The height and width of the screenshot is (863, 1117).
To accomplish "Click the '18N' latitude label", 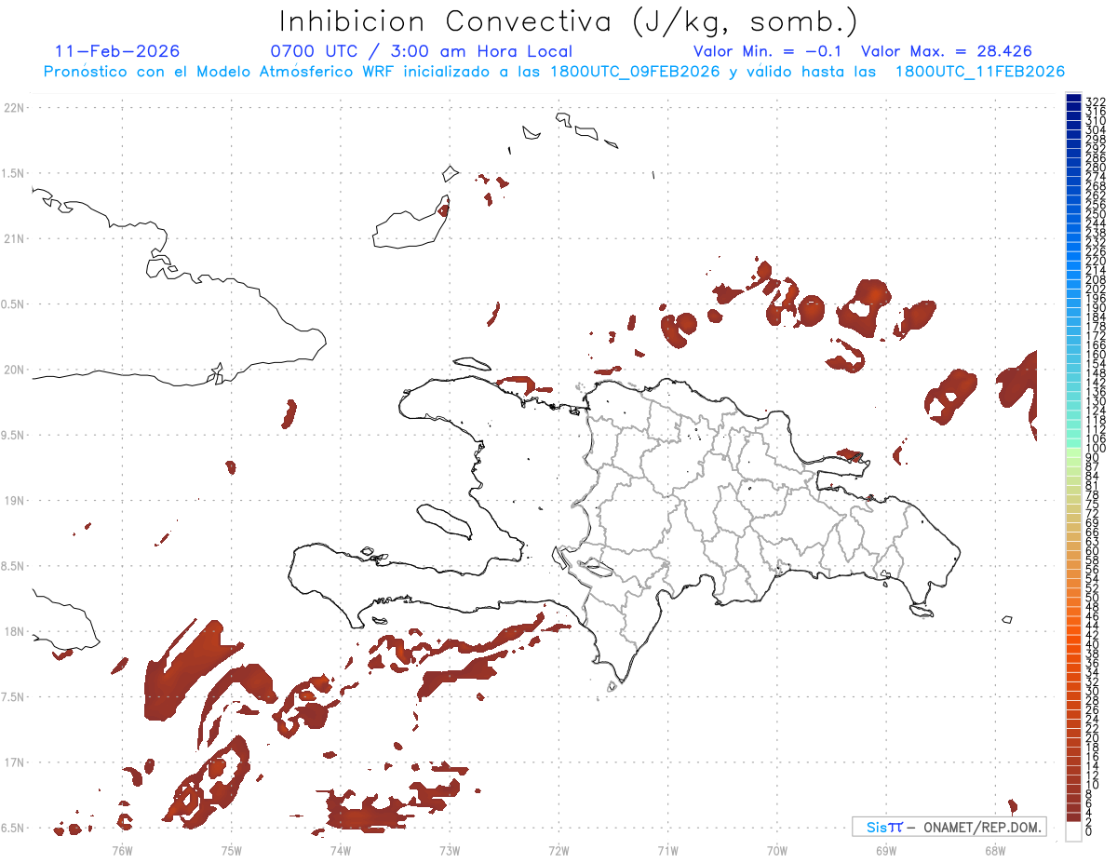I will coord(14,631).
